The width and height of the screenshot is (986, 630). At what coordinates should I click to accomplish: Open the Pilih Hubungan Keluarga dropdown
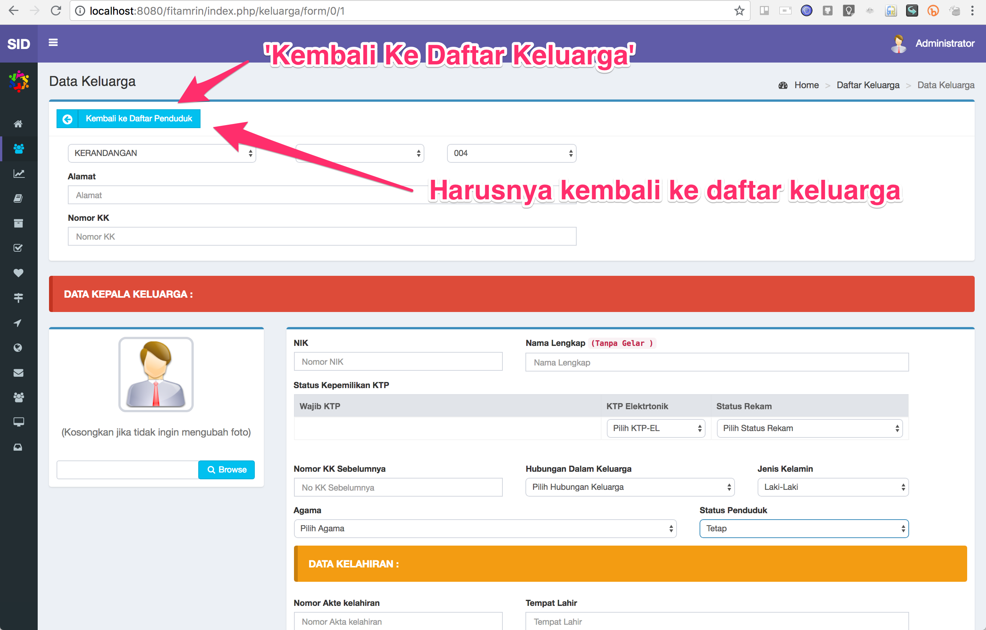(x=630, y=487)
